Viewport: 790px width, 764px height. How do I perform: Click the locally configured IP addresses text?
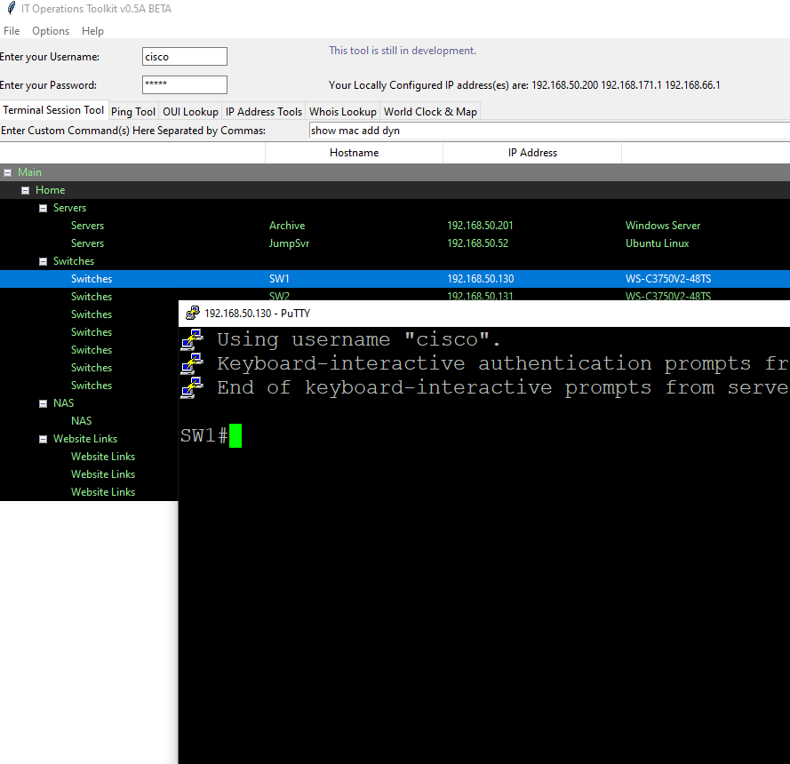pyautogui.click(x=524, y=85)
